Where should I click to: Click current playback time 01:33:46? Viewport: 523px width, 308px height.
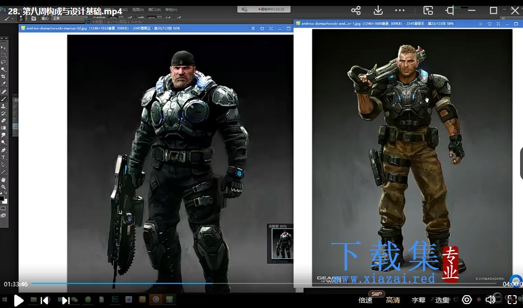[16, 284]
